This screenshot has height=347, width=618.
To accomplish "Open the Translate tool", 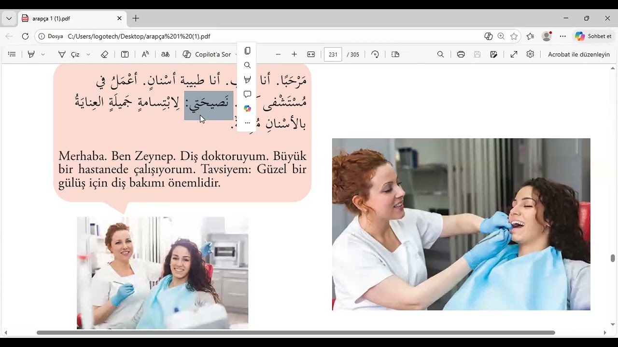I will (x=166, y=54).
